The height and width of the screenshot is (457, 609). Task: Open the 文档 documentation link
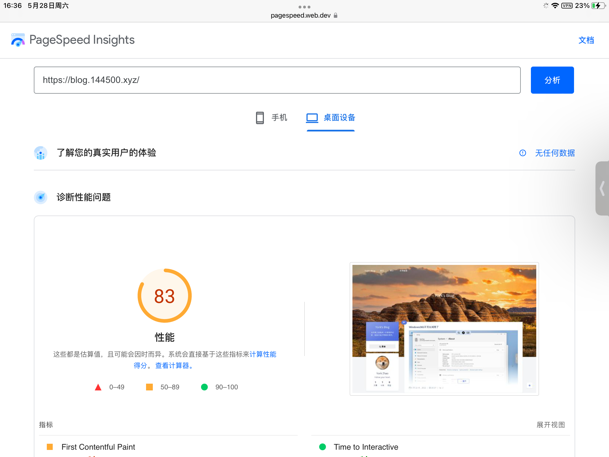click(586, 40)
